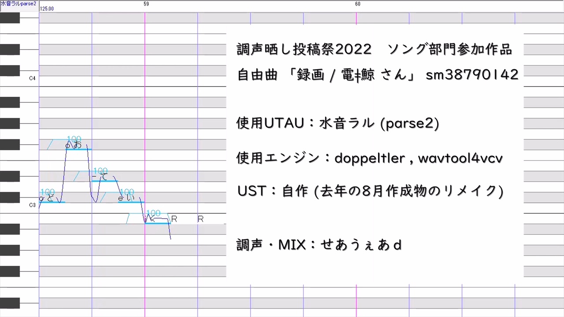564x317 pixels.
Task: Click the 100 intensity value above く note
Action: click(153, 214)
